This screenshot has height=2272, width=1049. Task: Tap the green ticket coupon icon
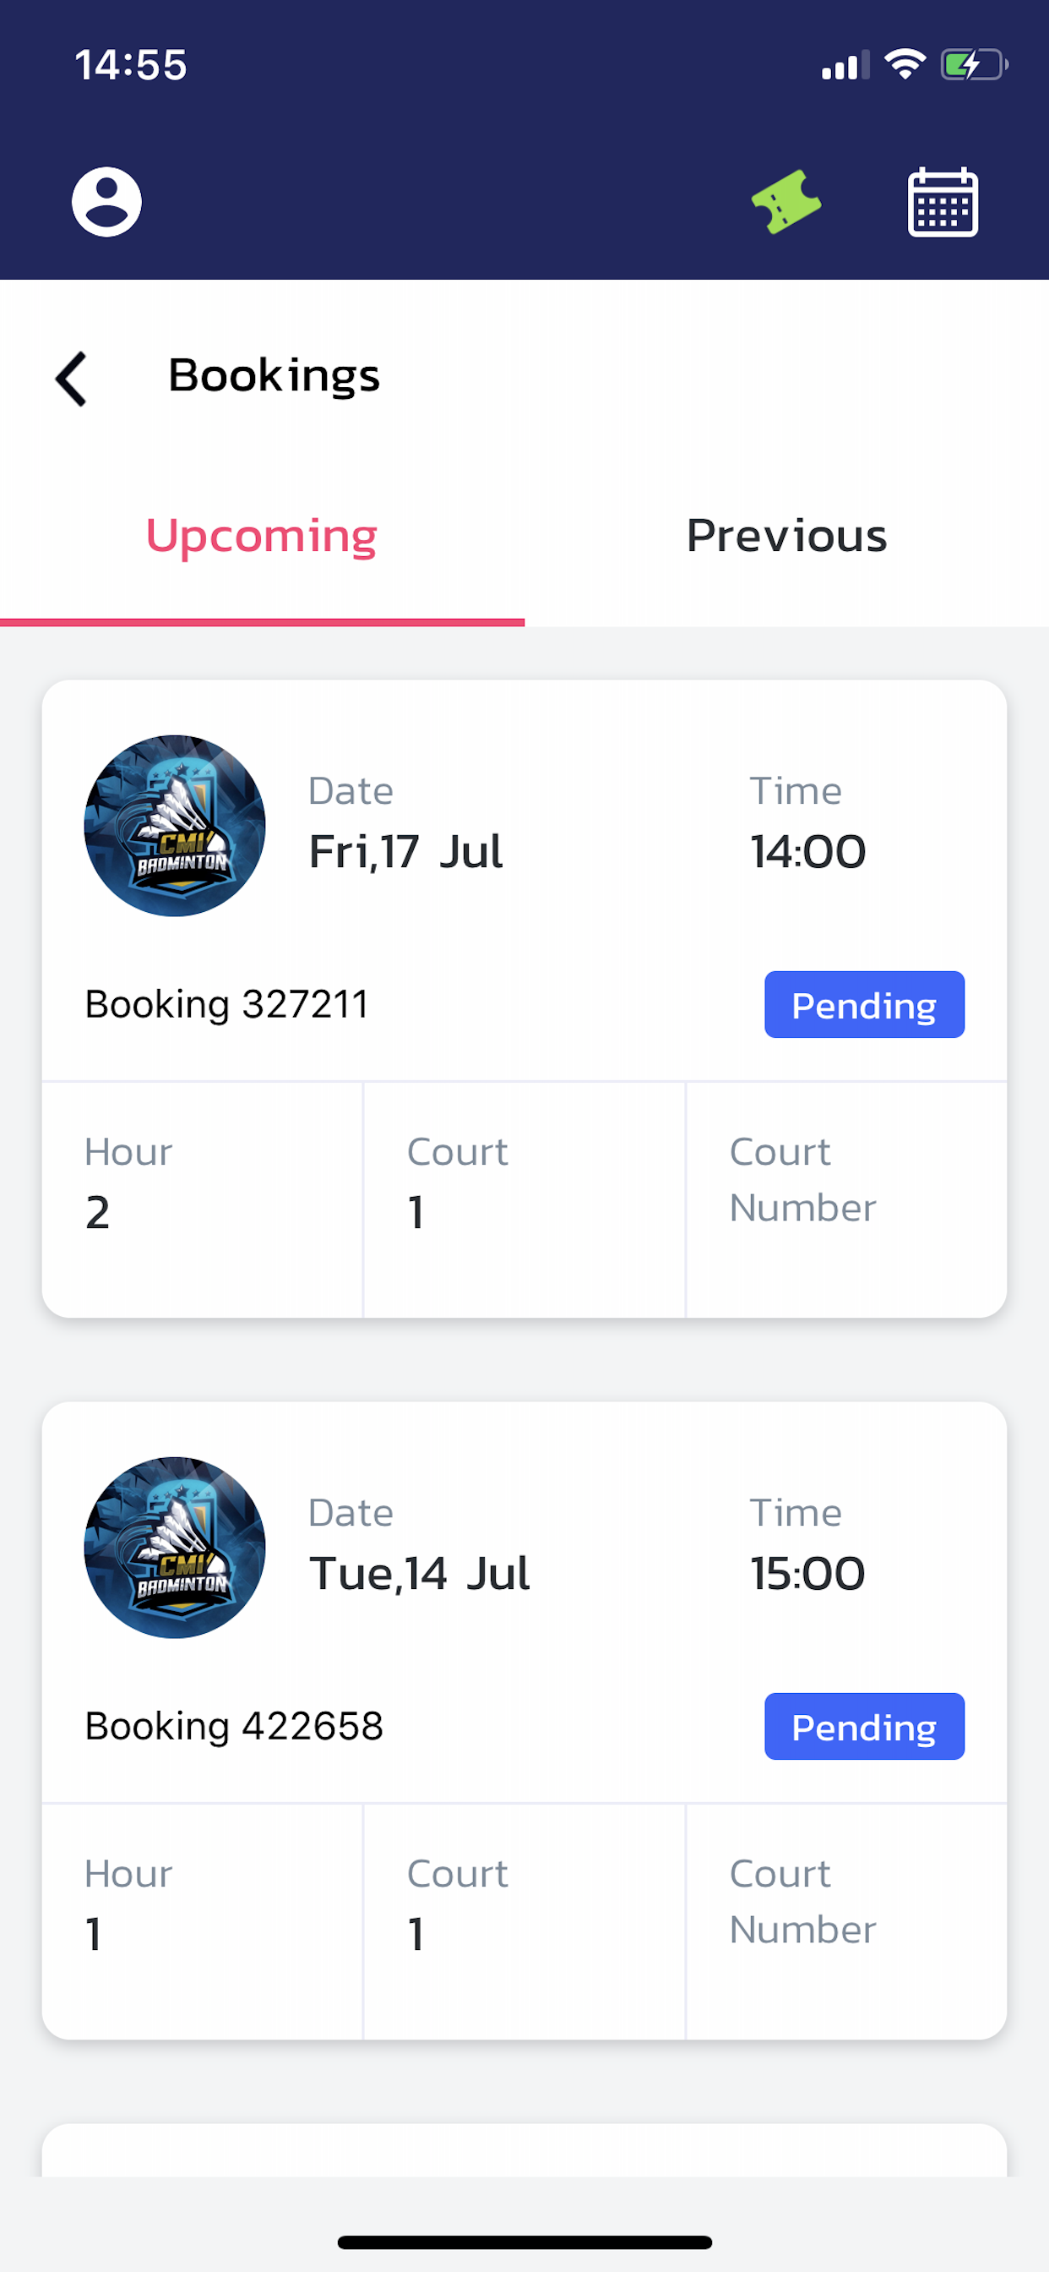click(785, 202)
